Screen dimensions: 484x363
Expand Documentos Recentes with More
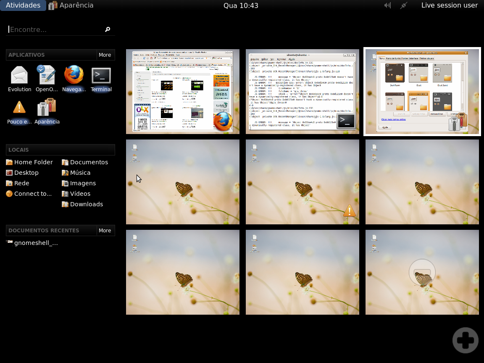coord(105,231)
